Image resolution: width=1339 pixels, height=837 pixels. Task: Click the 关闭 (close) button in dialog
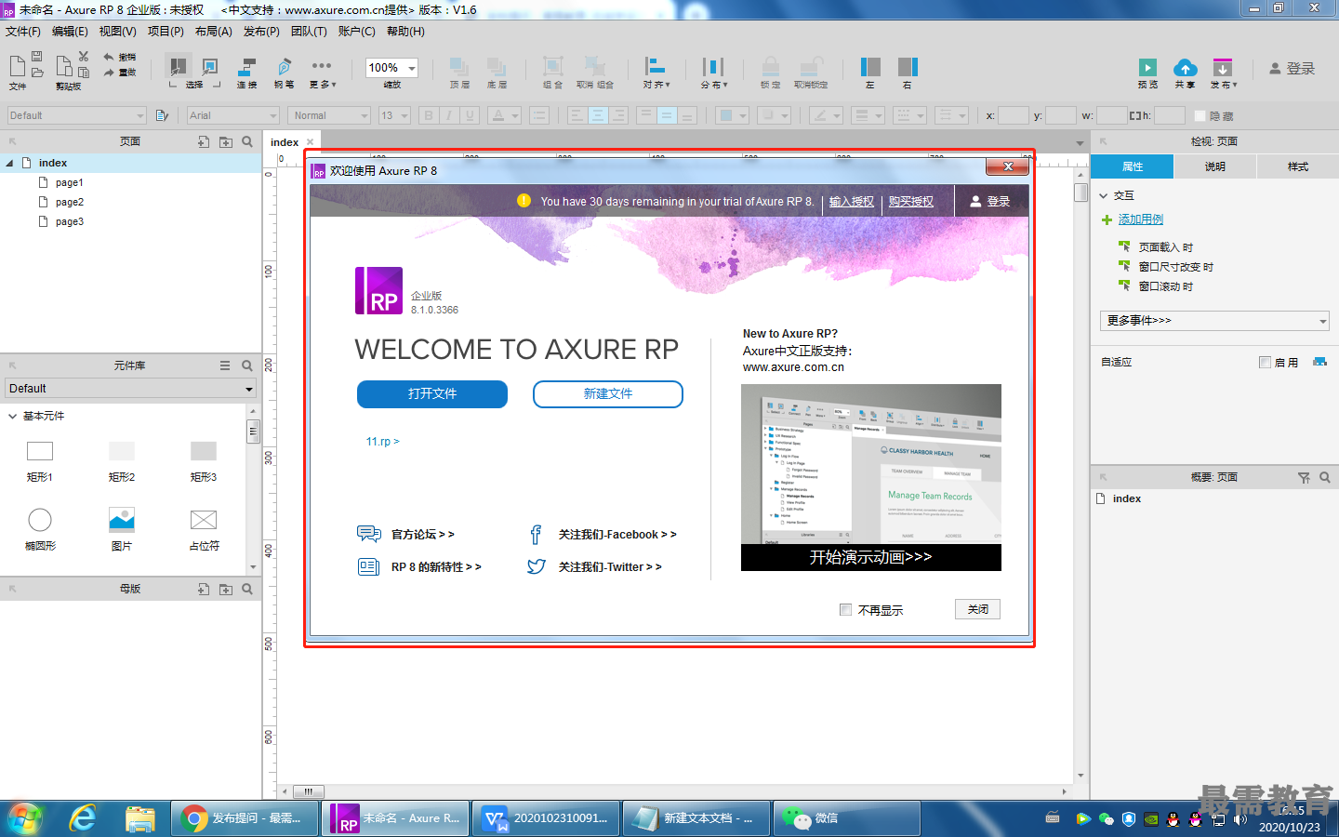978,609
